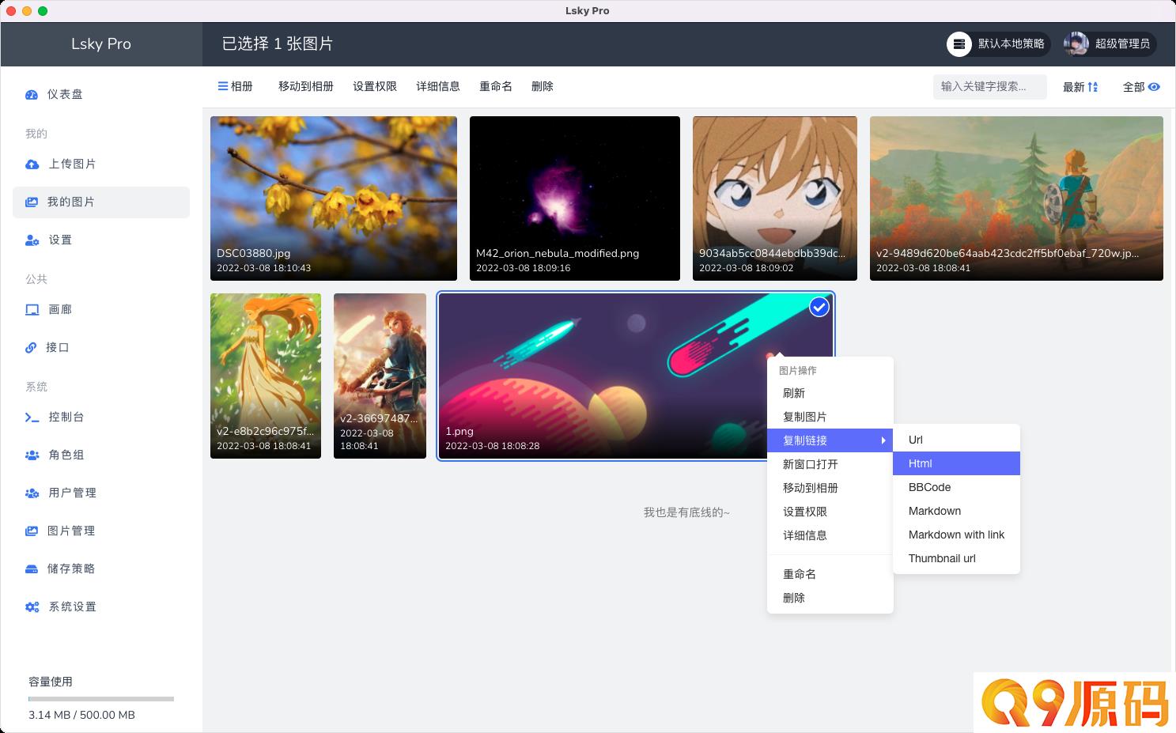Screen dimensions: 1176x733
Task: Select 刷新 in the context menu
Action: (x=830, y=393)
